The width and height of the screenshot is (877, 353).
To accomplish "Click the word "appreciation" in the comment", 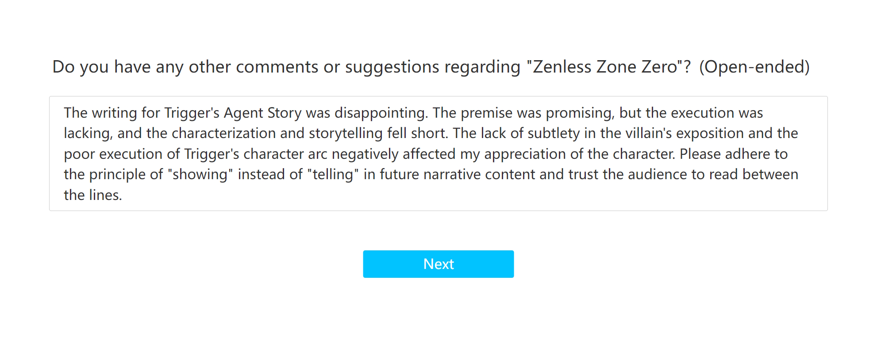I will click(524, 154).
